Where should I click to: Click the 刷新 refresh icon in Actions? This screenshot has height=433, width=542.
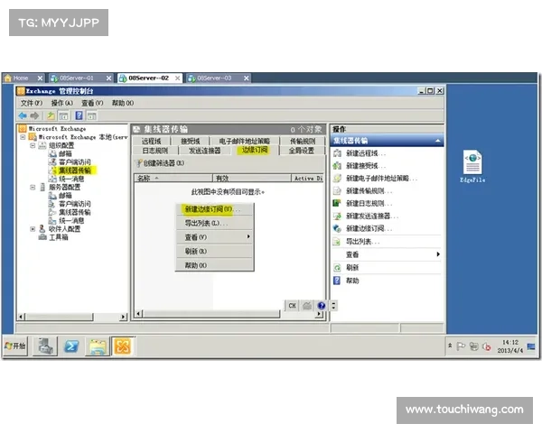click(337, 267)
